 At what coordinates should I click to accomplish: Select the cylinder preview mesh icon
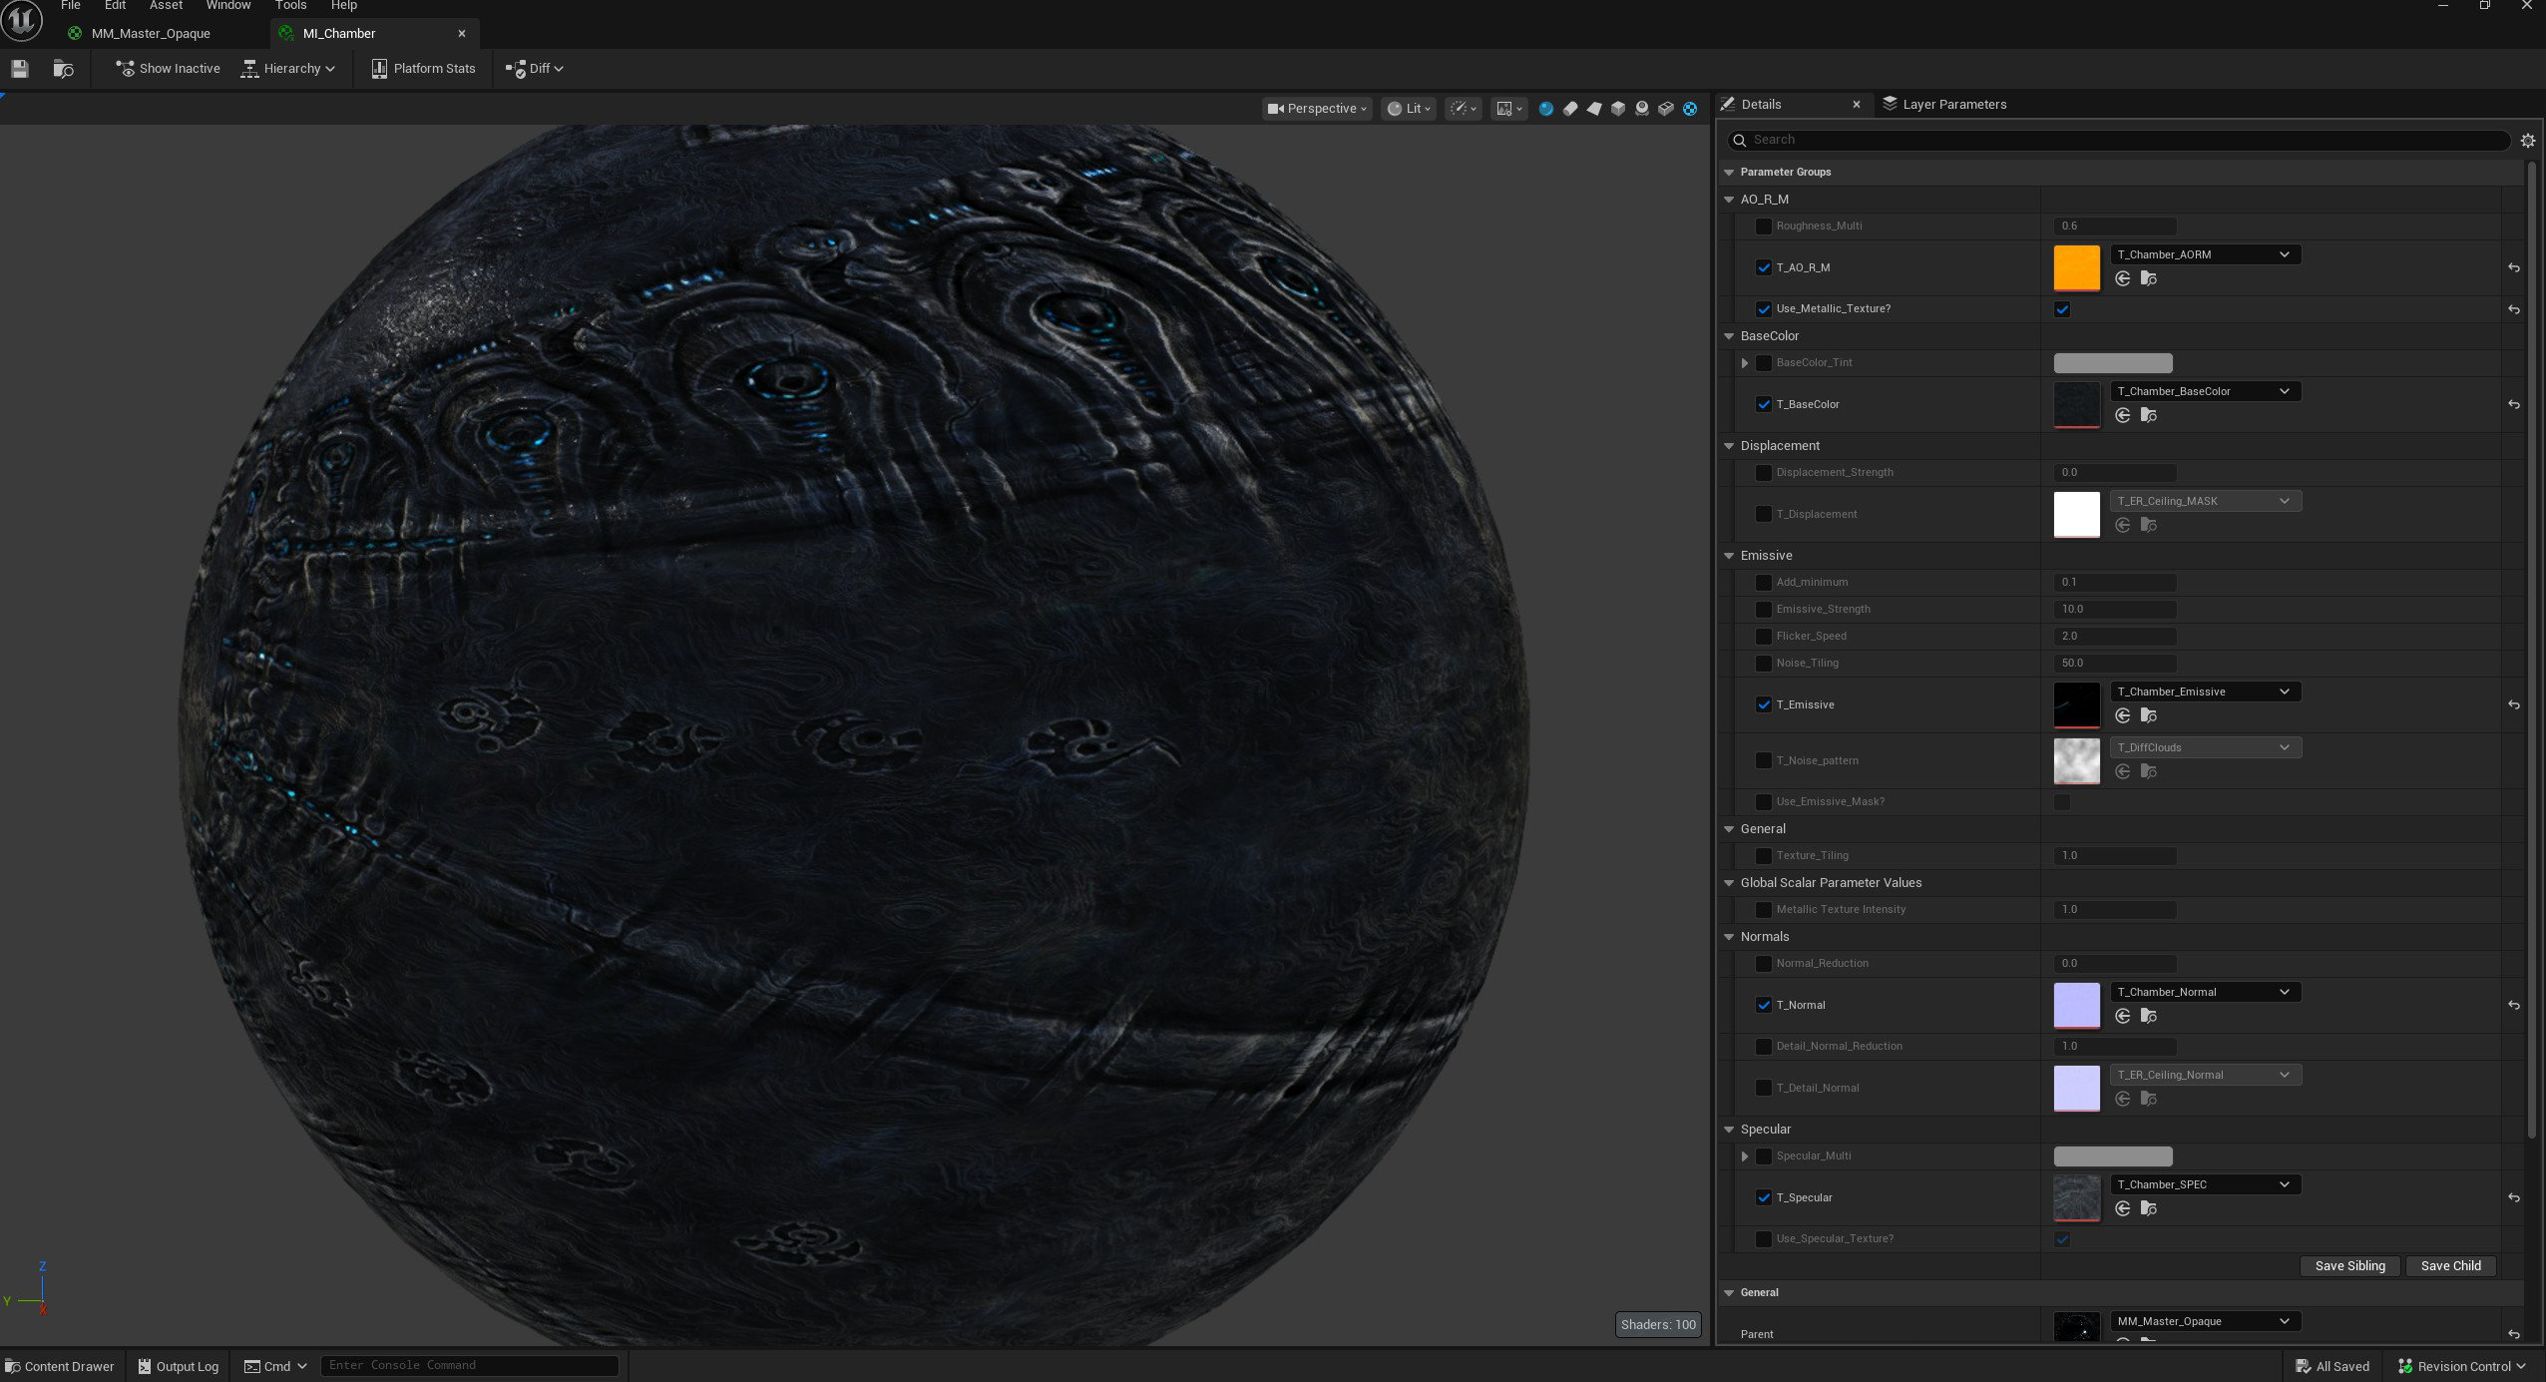(1570, 109)
